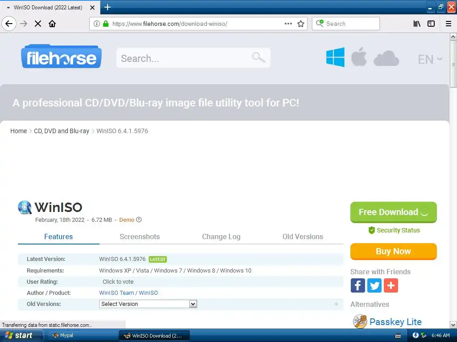Stop loading the page
Viewport: 457px width, 342px height.
click(38, 24)
